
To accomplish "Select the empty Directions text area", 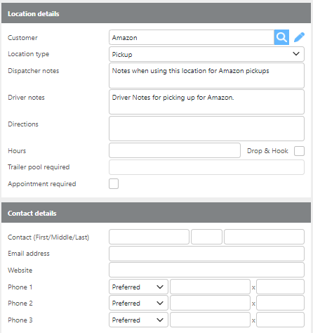I will tap(206, 129).
